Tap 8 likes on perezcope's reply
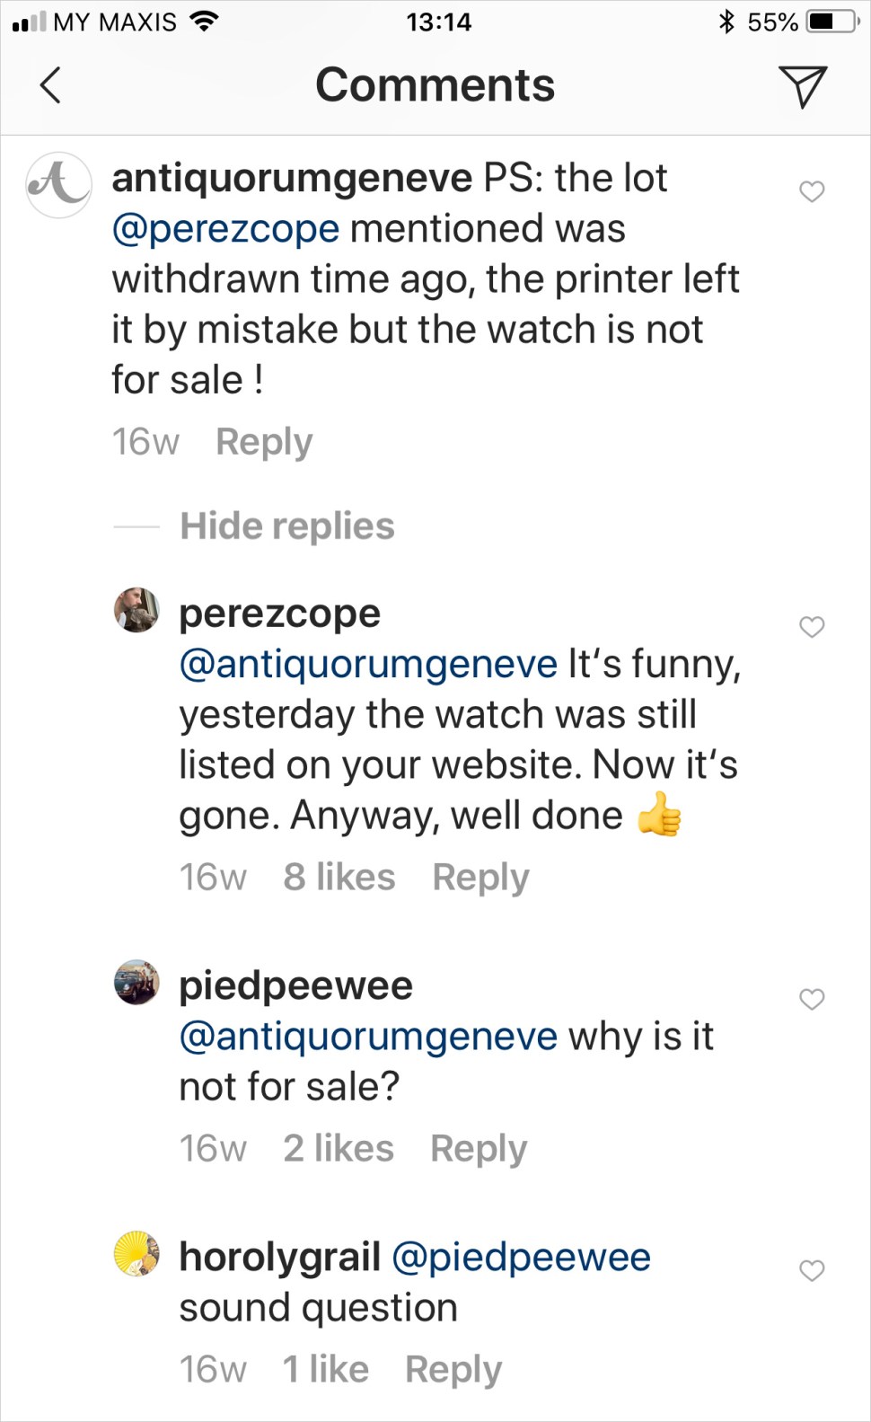 [339, 877]
